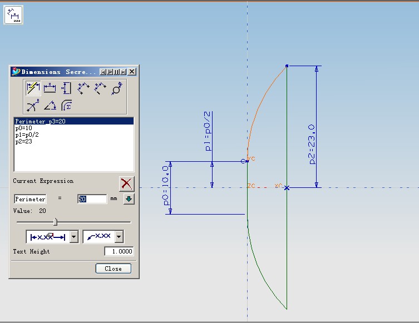Click the sketch dimension icon at top-left
The height and width of the screenshot is (323, 419).
coord(13,15)
